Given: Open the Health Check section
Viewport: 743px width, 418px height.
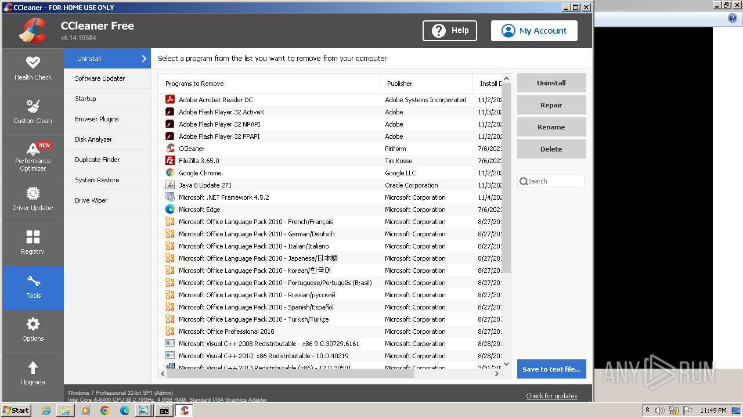Looking at the screenshot, I should (x=33, y=69).
